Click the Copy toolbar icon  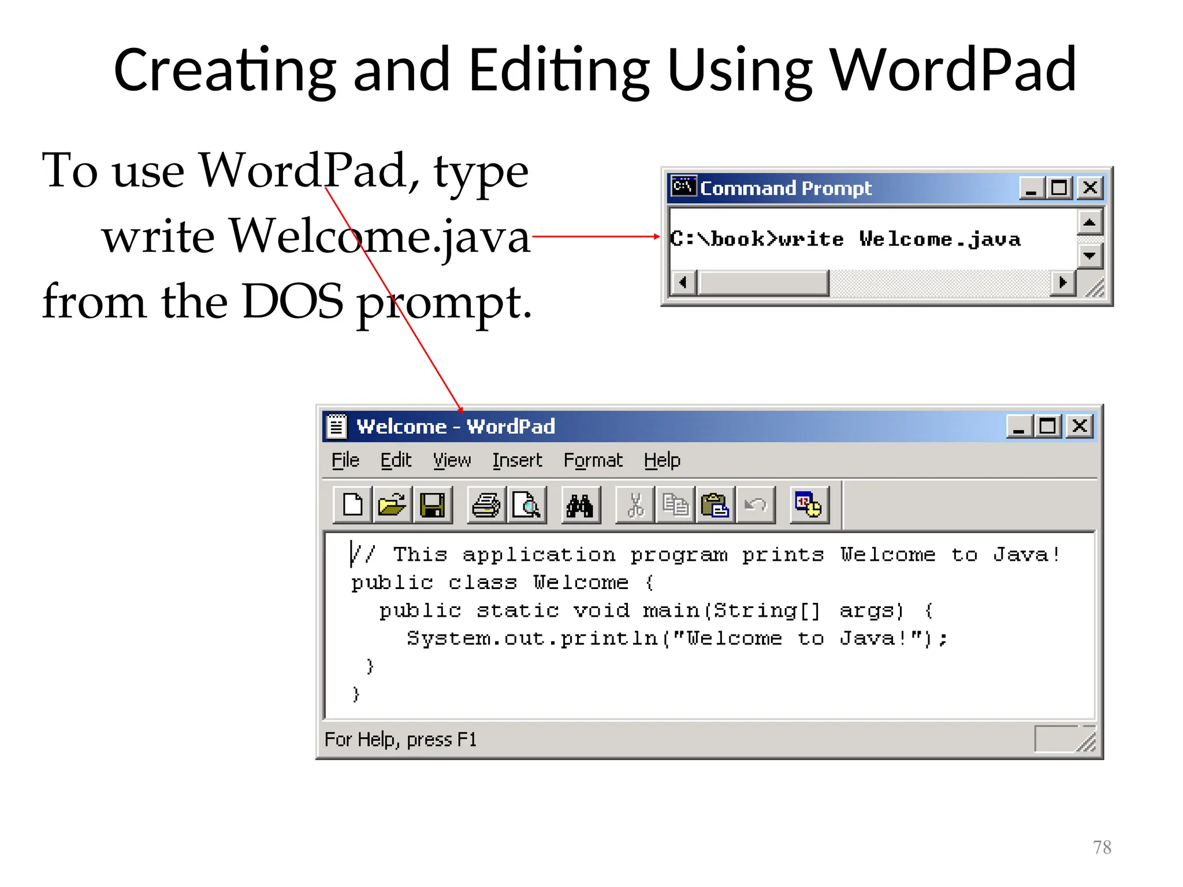[675, 505]
